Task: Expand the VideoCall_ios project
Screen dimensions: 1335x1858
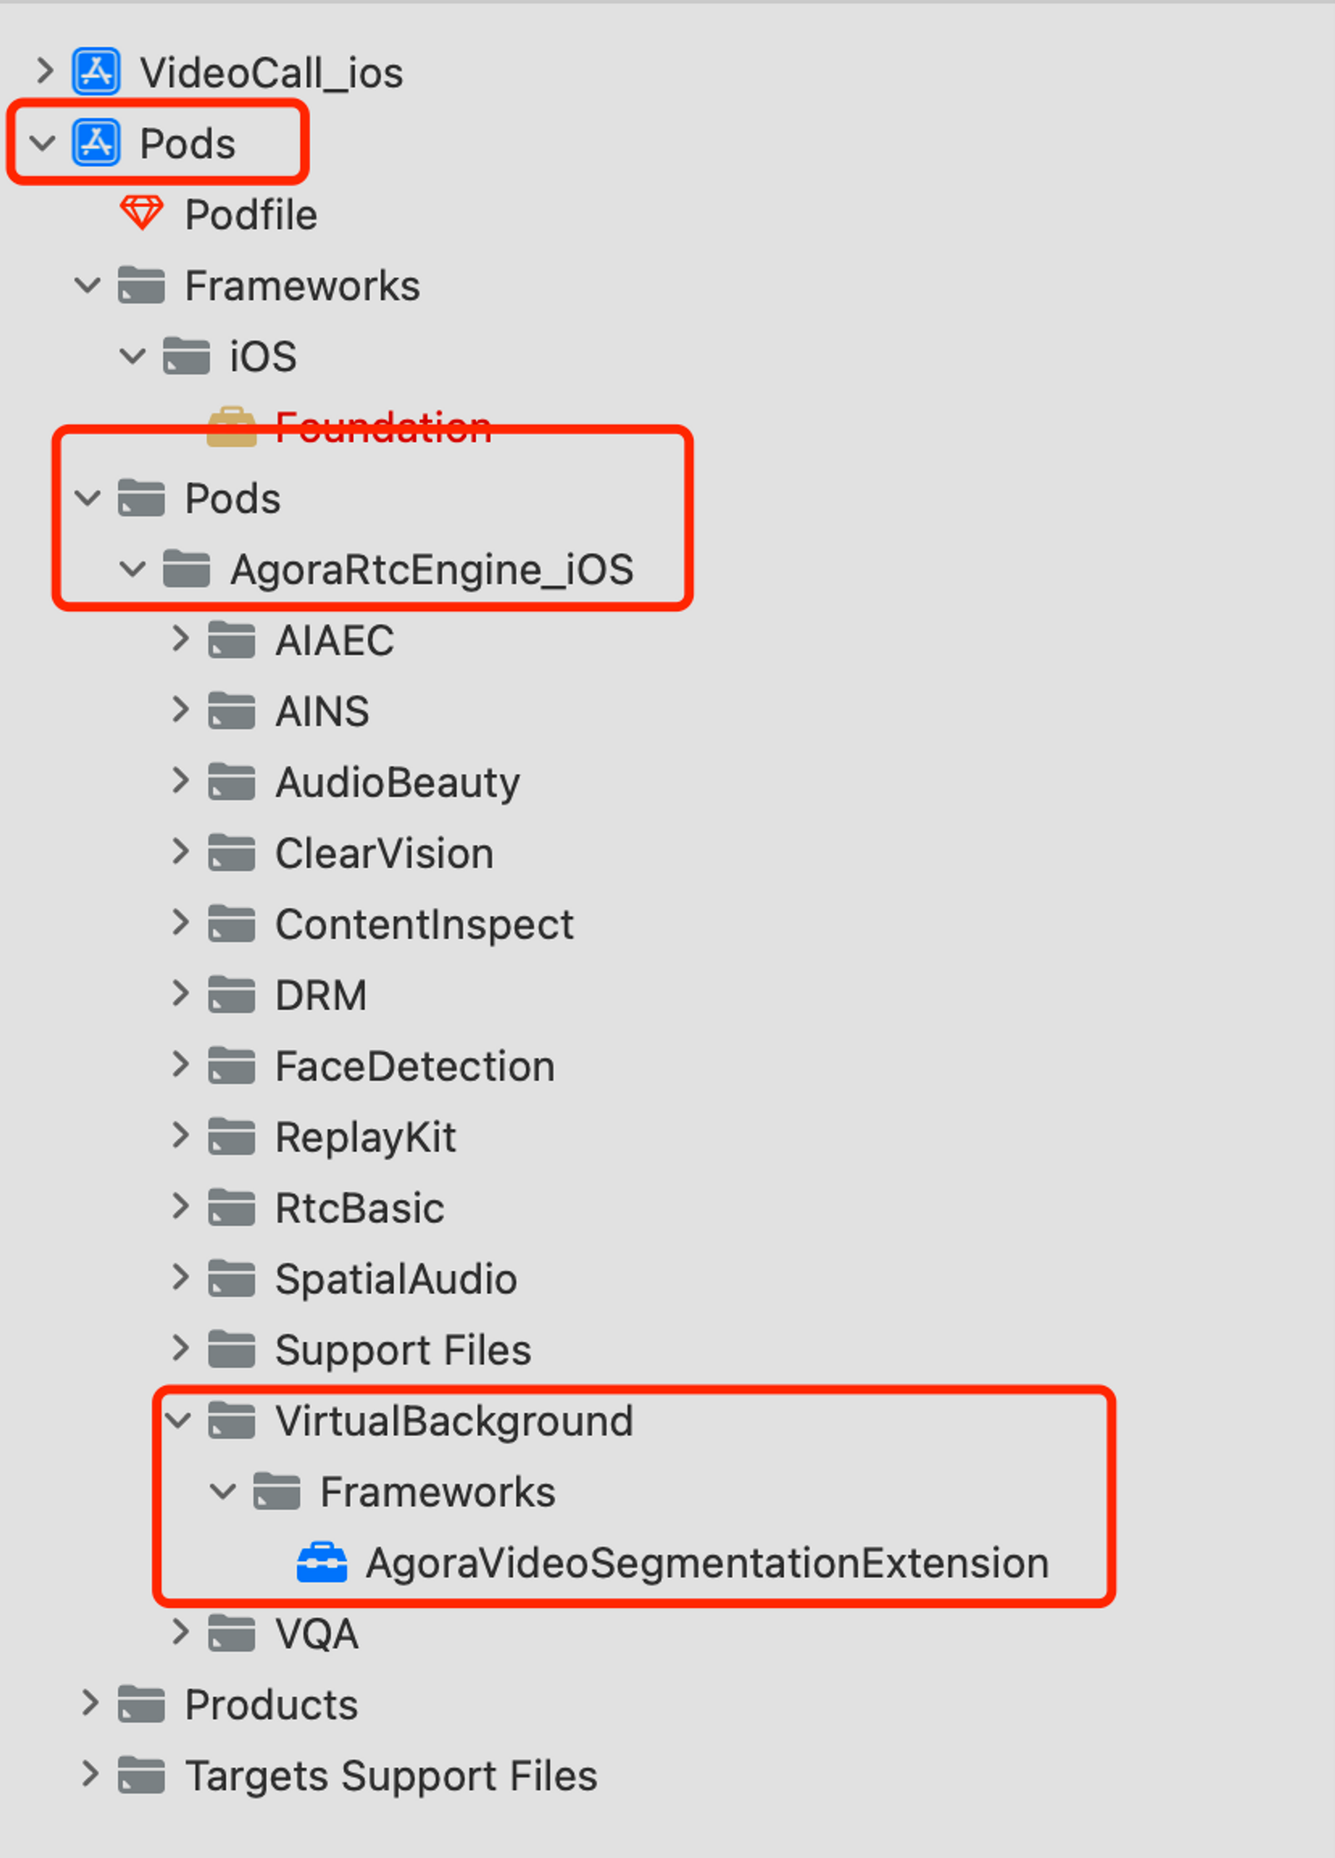Action: click(45, 71)
